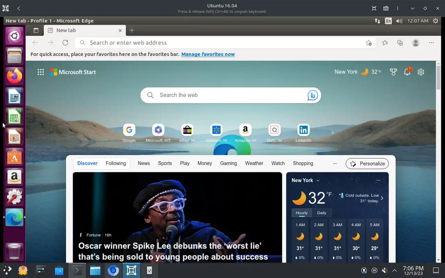Open page settings gear icon
Screen dimensions: 445x278
coord(421,72)
